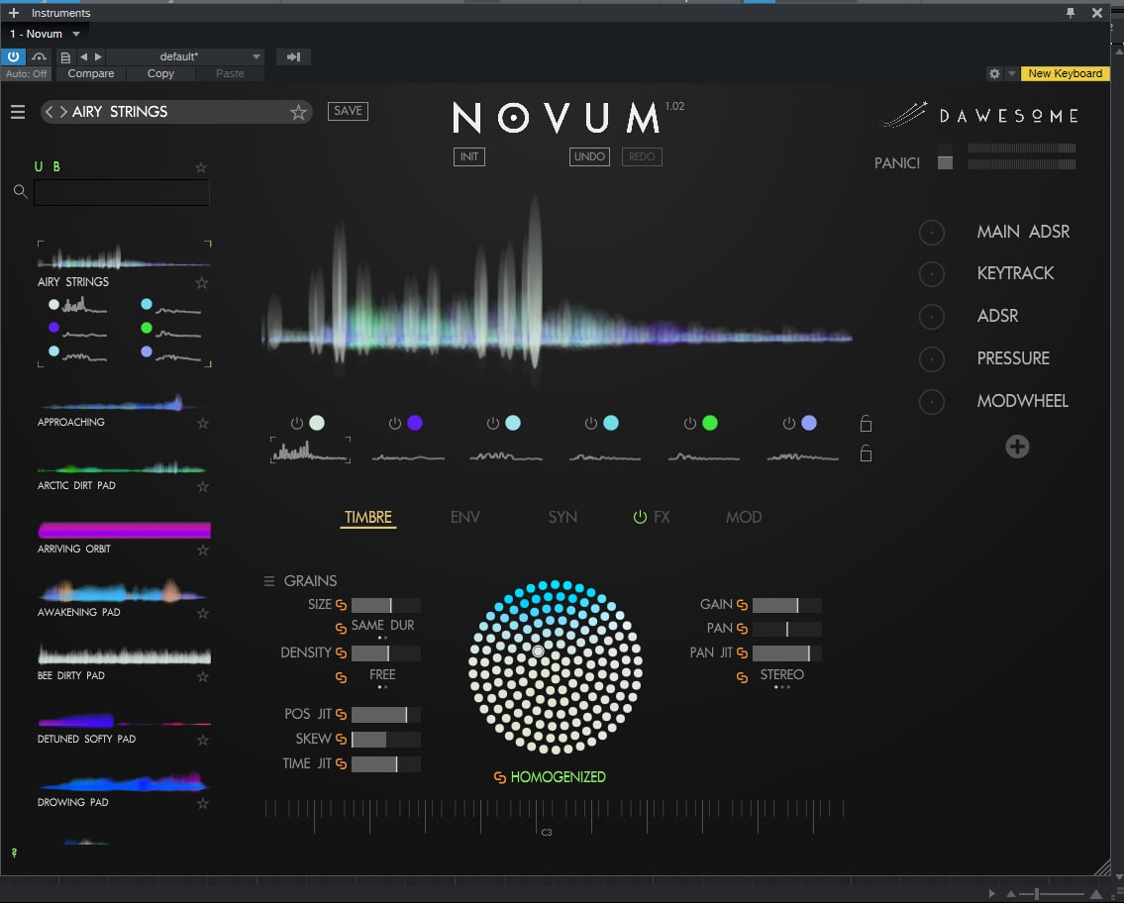Screen dimensions: 1124x903
Task: Star the DETUNED SOFTY PAD preset
Action: (203, 740)
